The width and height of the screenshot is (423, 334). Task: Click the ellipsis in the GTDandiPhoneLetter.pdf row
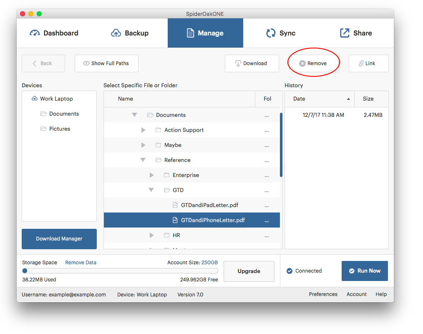click(267, 221)
